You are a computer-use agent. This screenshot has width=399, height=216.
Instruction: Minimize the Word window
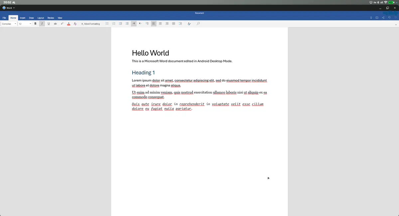(380, 8)
